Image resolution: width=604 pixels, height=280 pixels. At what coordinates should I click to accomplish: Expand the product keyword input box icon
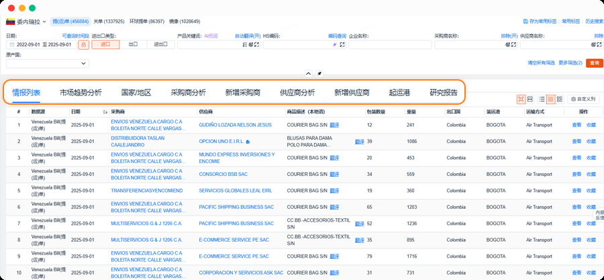click(256, 45)
